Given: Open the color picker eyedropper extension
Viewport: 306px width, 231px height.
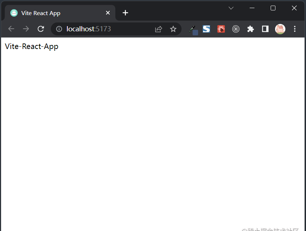Looking at the screenshot, I should (193, 30).
